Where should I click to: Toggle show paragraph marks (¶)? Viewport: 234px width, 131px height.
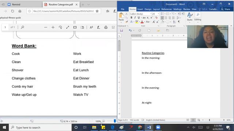click(x=179, y=22)
